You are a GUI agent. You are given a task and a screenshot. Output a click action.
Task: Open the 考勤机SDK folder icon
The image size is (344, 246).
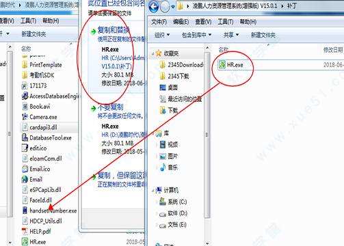pyautogui.click(x=25, y=75)
